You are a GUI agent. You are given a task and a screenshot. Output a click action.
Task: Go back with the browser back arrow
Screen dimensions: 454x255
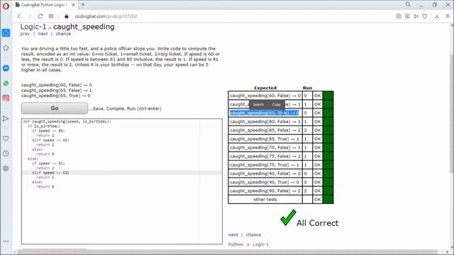coord(19,16)
